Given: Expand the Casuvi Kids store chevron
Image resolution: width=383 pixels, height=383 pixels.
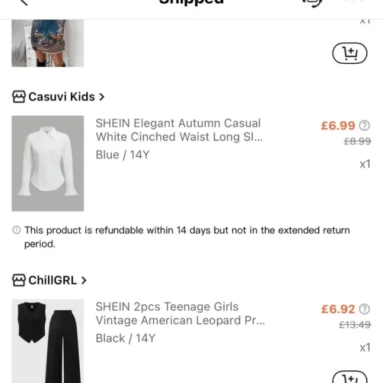Looking at the screenshot, I should tap(101, 97).
